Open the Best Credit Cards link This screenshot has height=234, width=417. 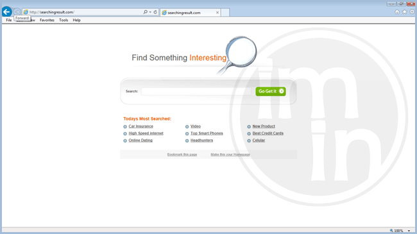268,133
